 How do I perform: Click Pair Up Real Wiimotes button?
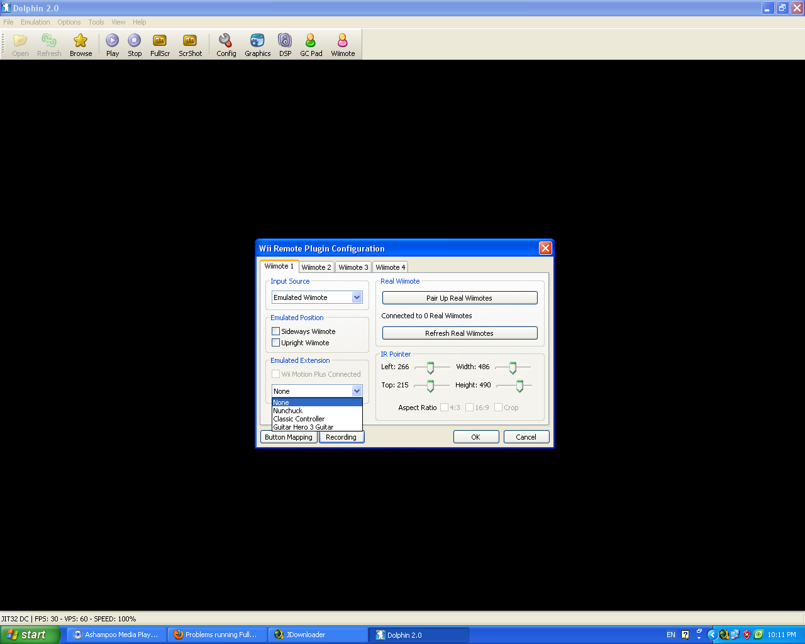(x=460, y=298)
